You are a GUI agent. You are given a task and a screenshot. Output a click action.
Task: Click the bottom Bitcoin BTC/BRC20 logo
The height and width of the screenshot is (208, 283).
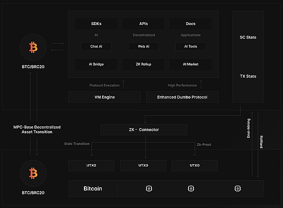click(33, 175)
